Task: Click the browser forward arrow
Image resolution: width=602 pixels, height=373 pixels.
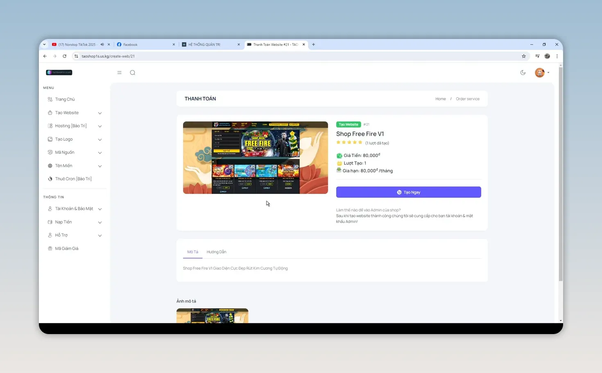Action: [55, 56]
